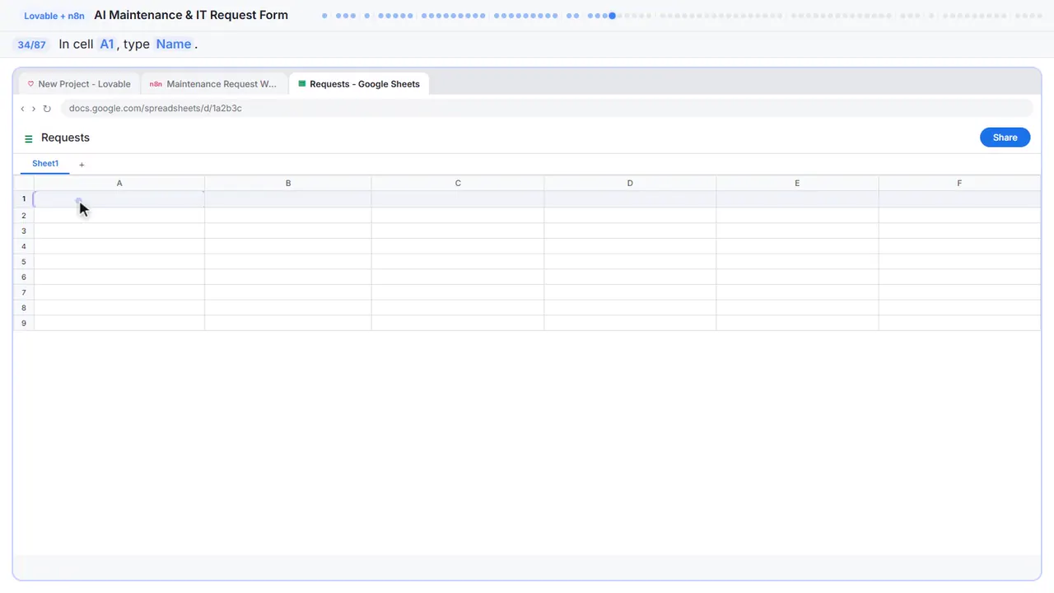Click heart favicon on the Lovable tab
This screenshot has height=593, width=1054.
[x=30, y=84]
